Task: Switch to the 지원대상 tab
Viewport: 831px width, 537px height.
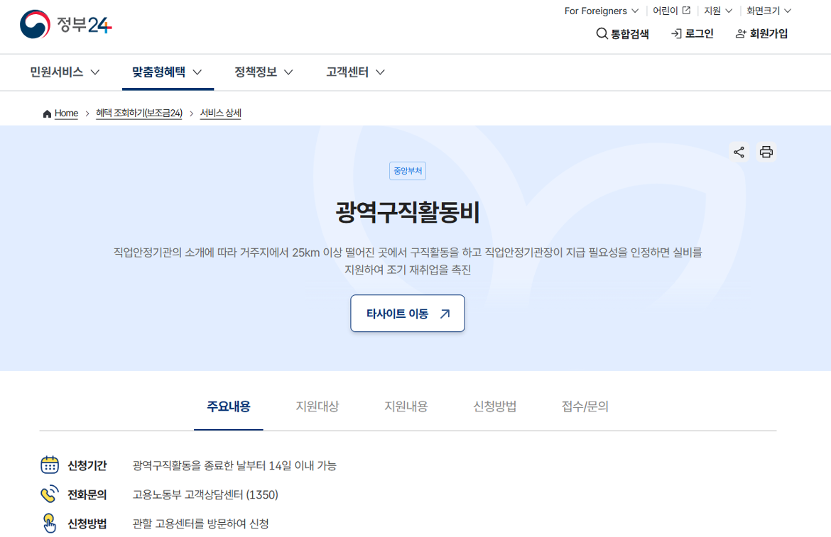Action: (x=317, y=406)
